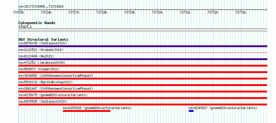Select the red nsv471252 variant bar
Viewport: 276px width, 123px height.
(143, 66)
